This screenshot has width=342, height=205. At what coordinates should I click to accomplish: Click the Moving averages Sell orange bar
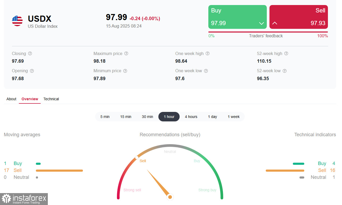(x=59, y=171)
